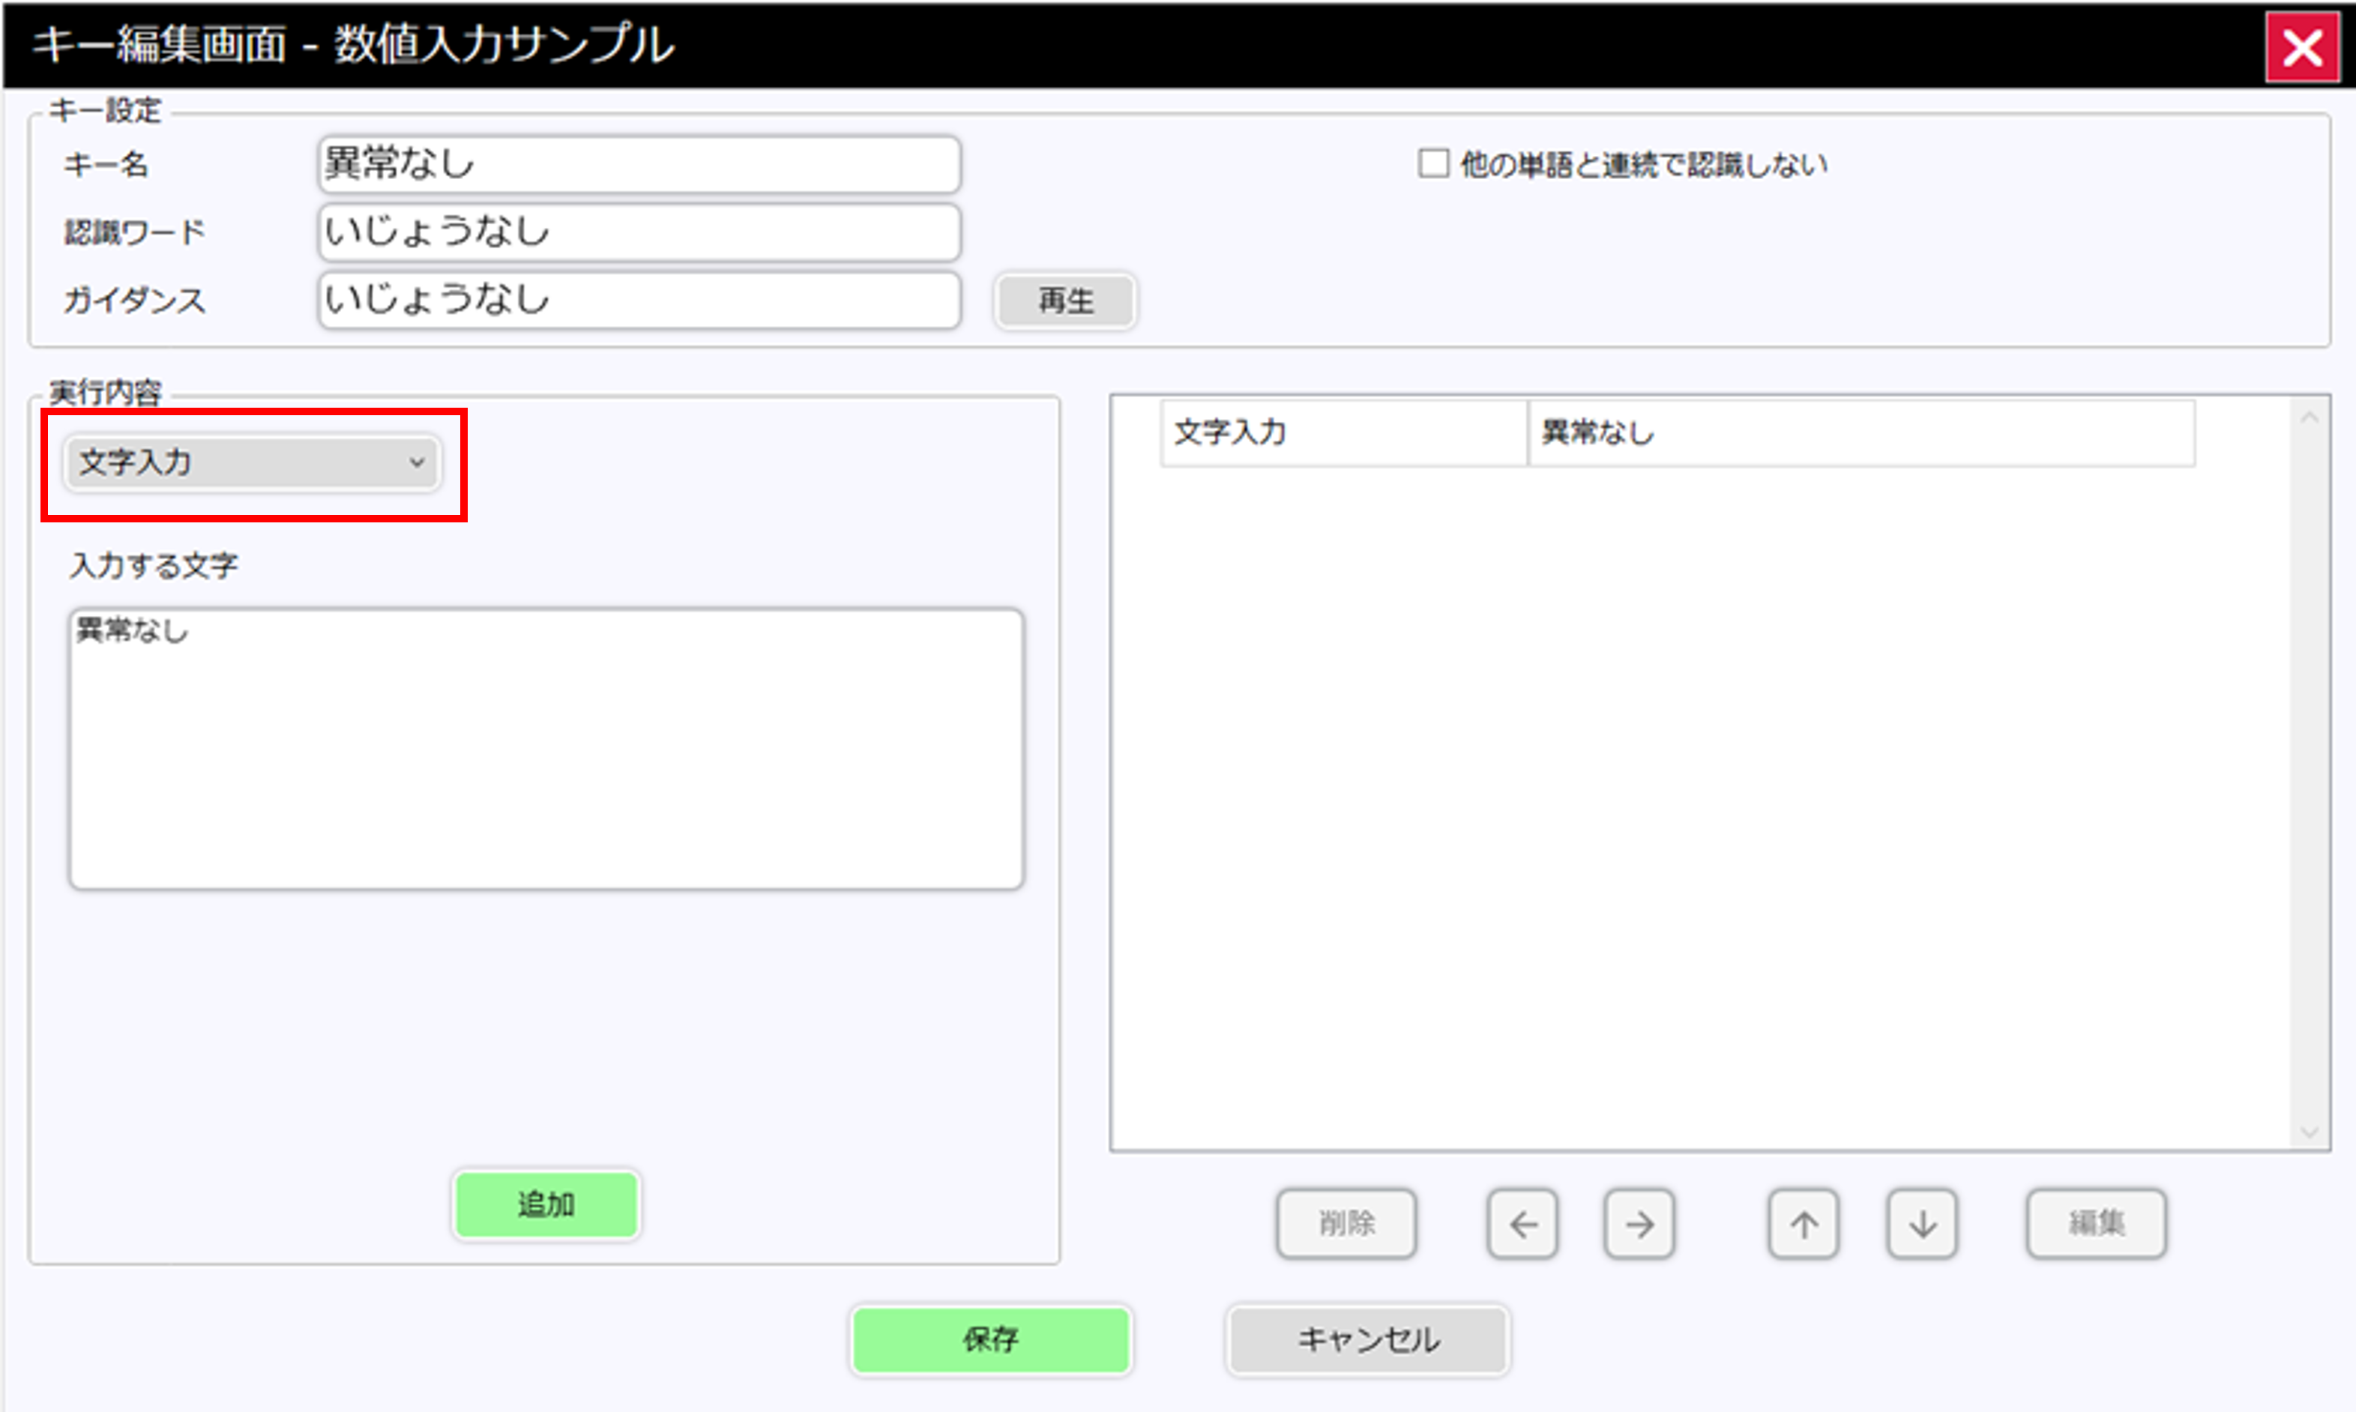Click the 編集 edit button
2356x1412 pixels.
point(2095,1224)
